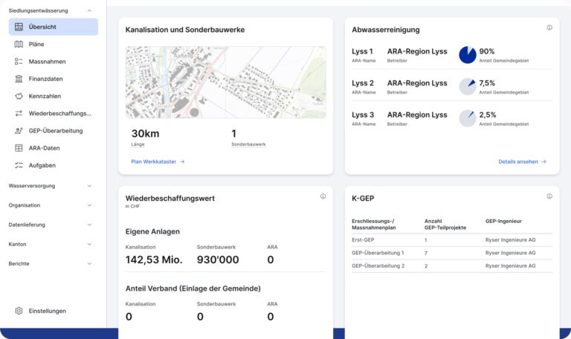Expand the Datenlieferung menu section
The image size is (571, 339).
[x=89, y=225]
